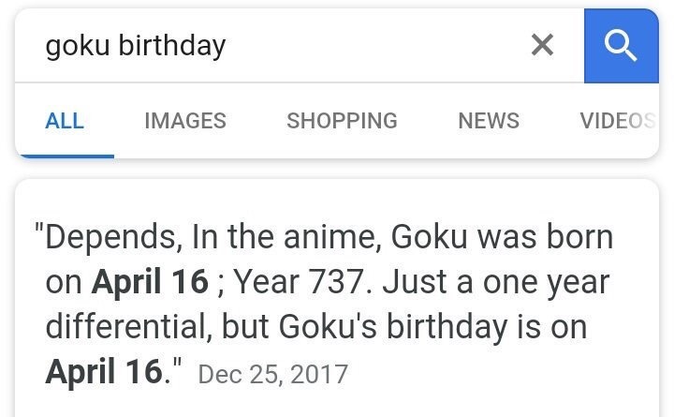Image resolution: width=674 pixels, height=417 pixels.
Task: Click the 'Dec 25, 2017' date label
Action: tap(273, 375)
